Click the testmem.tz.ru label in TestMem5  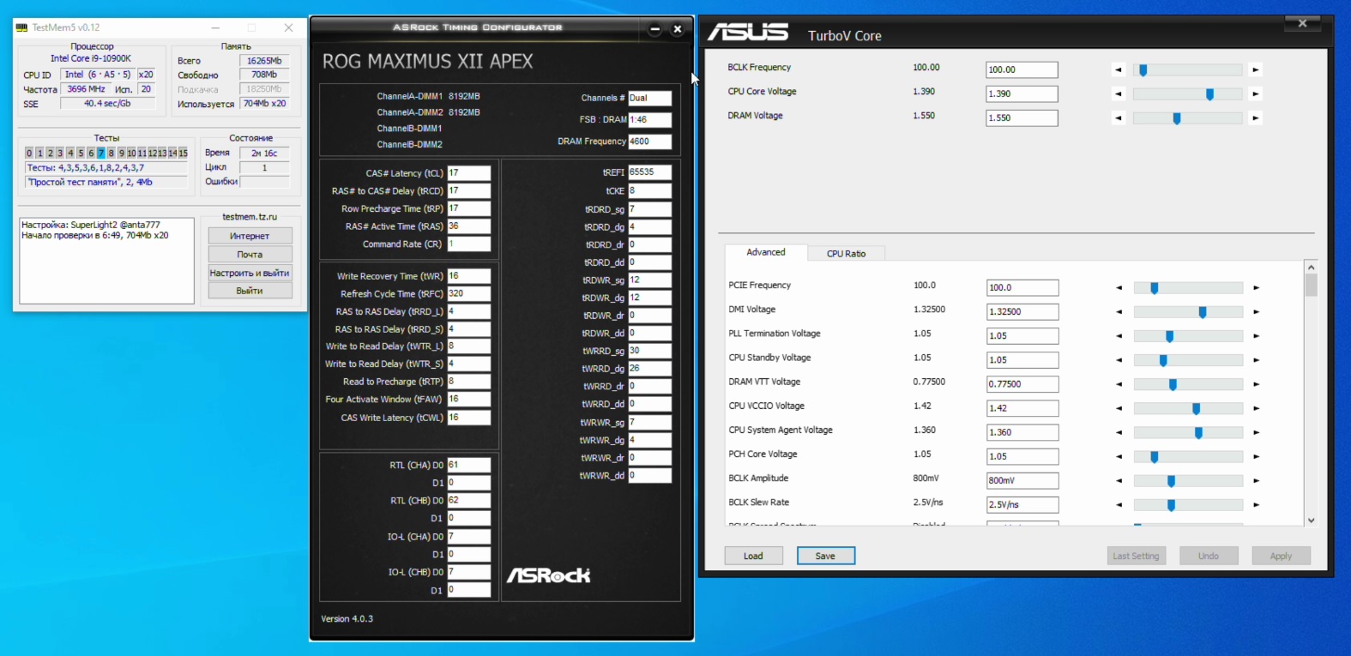point(250,217)
